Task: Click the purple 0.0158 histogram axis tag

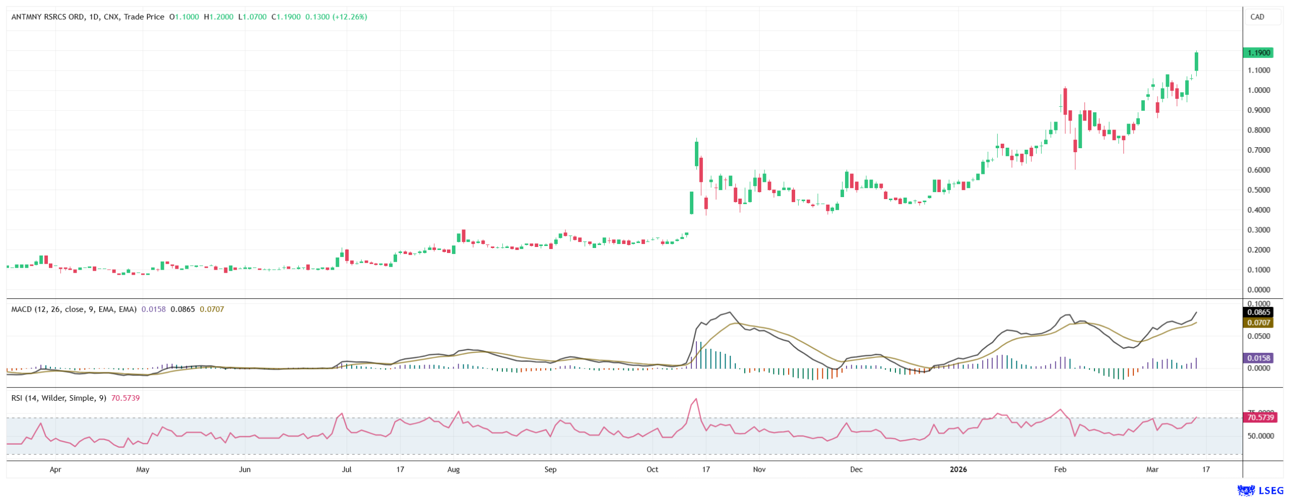Action: pos(1258,358)
